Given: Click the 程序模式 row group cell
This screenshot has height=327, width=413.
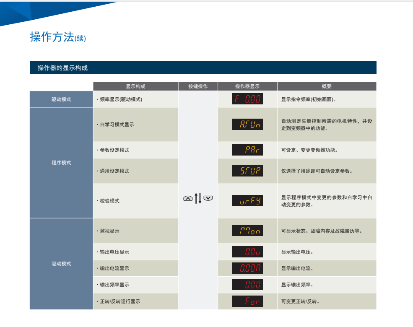Looking at the screenshot, I should click(61, 163).
